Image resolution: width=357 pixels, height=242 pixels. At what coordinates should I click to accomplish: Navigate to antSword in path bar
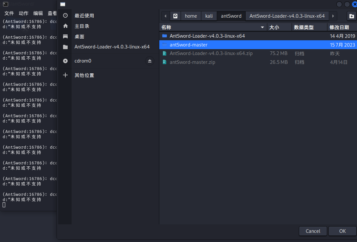(x=231, y=16)
